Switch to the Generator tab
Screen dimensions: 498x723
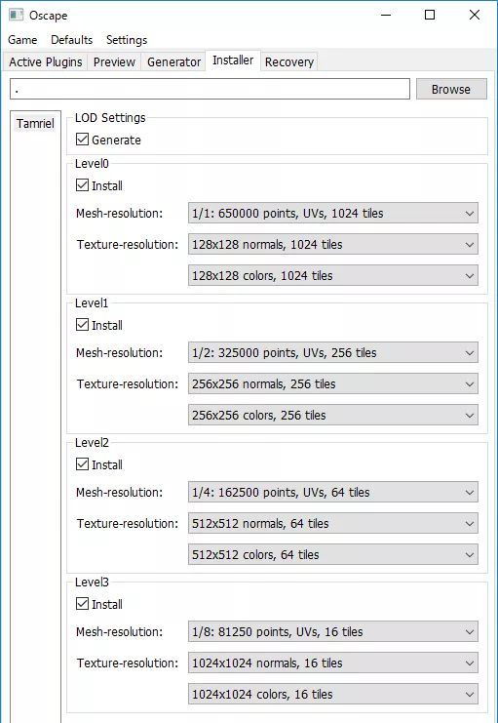[173, 61]
